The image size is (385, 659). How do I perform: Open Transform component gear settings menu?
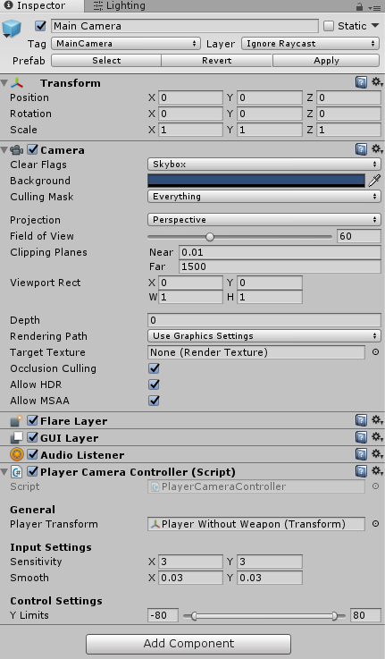pyautogui.click(x=377, y=82)
